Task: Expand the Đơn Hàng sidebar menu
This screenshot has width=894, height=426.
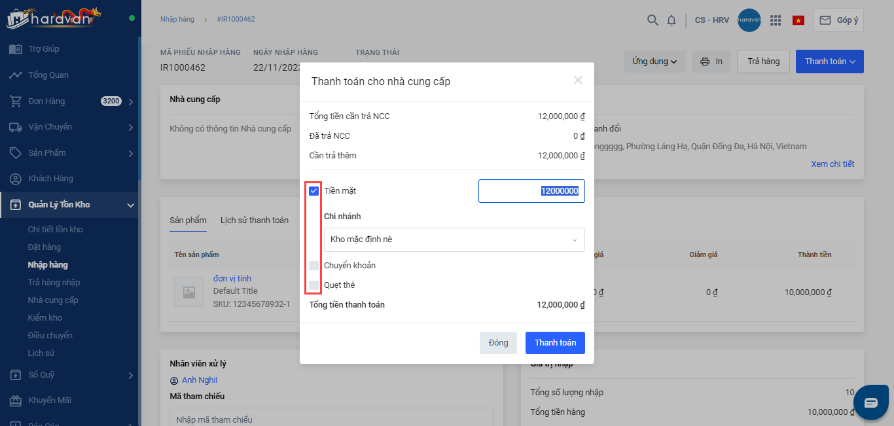Action: (x=131, y=101)
